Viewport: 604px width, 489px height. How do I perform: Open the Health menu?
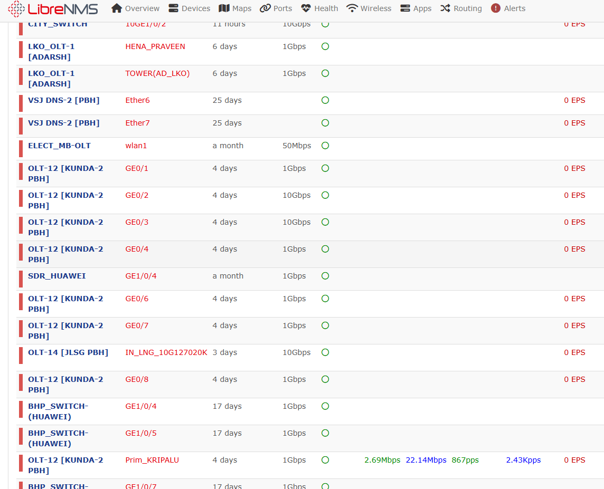[x=319, y=8]
